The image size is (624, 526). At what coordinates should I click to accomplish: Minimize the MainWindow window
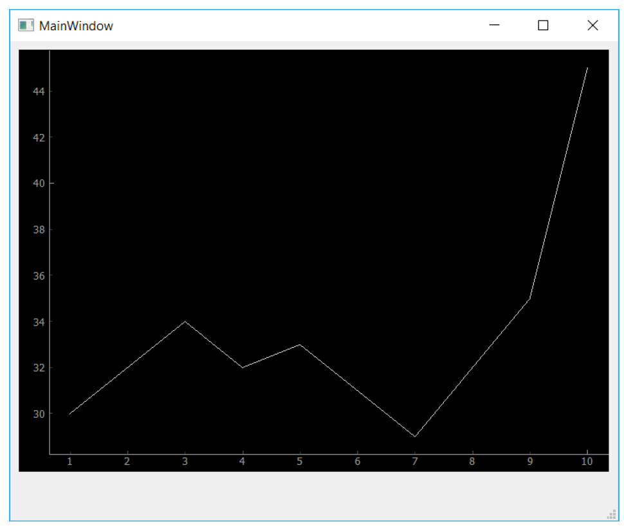pos(494,26)
